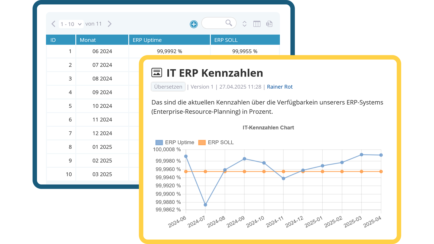Go to previous page arrow
This screenshot has width=434, height=244.
tap(53, 24)
